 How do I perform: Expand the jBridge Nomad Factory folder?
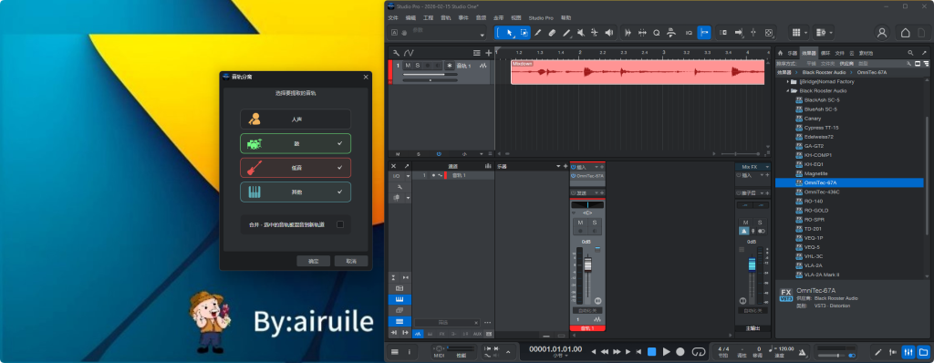[x=787, y=82]
